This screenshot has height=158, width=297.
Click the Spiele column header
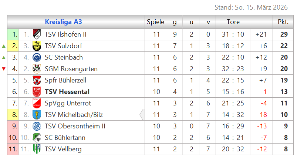pos(155,22)
